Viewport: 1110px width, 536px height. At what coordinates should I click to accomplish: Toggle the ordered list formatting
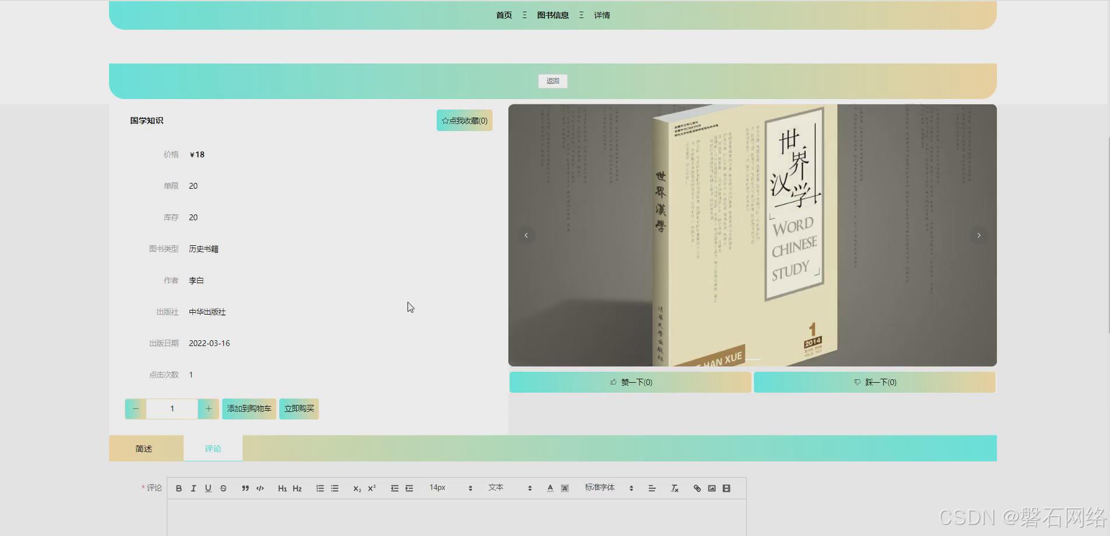tap(319, 488)
